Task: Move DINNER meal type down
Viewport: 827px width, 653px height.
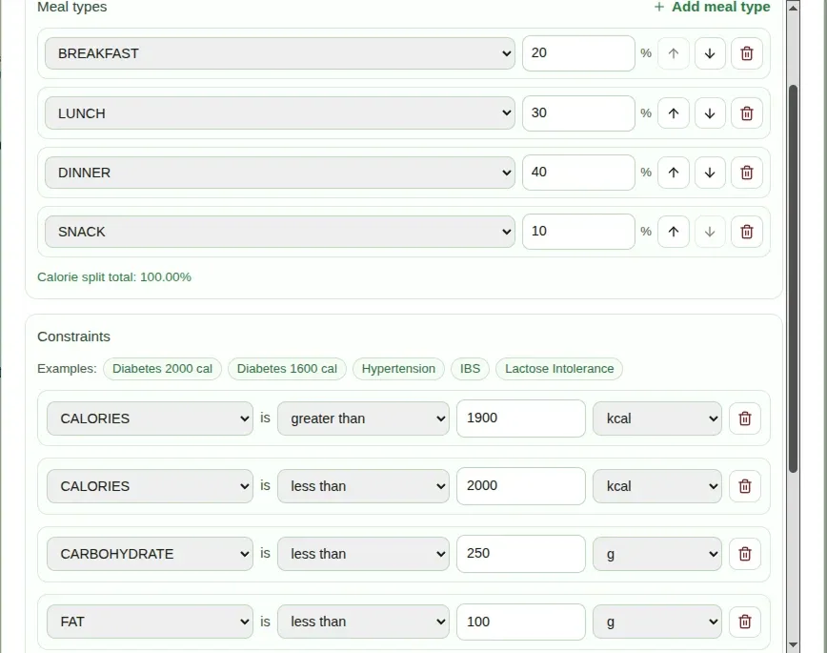Action: tap(710, 173)
